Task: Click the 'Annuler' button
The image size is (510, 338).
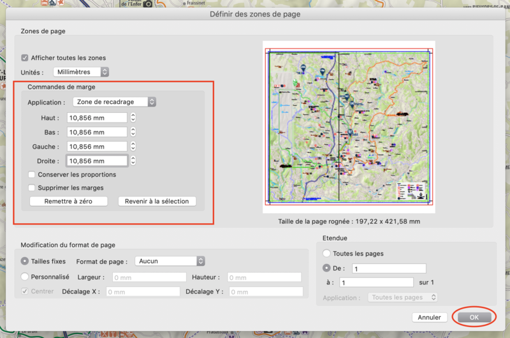Action: (430, 317)
